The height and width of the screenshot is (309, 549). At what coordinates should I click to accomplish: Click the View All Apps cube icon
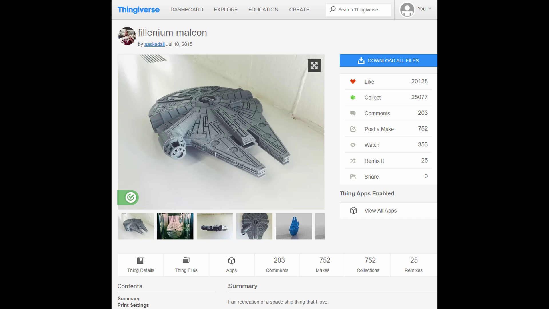353,211
